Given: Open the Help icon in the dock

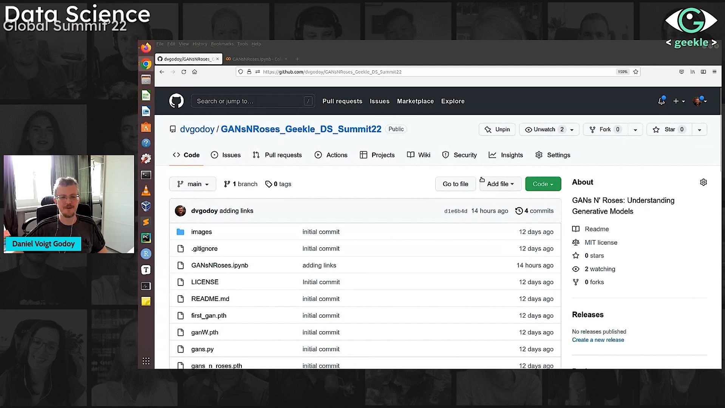Looking at the screenshot, I should 146,143.
